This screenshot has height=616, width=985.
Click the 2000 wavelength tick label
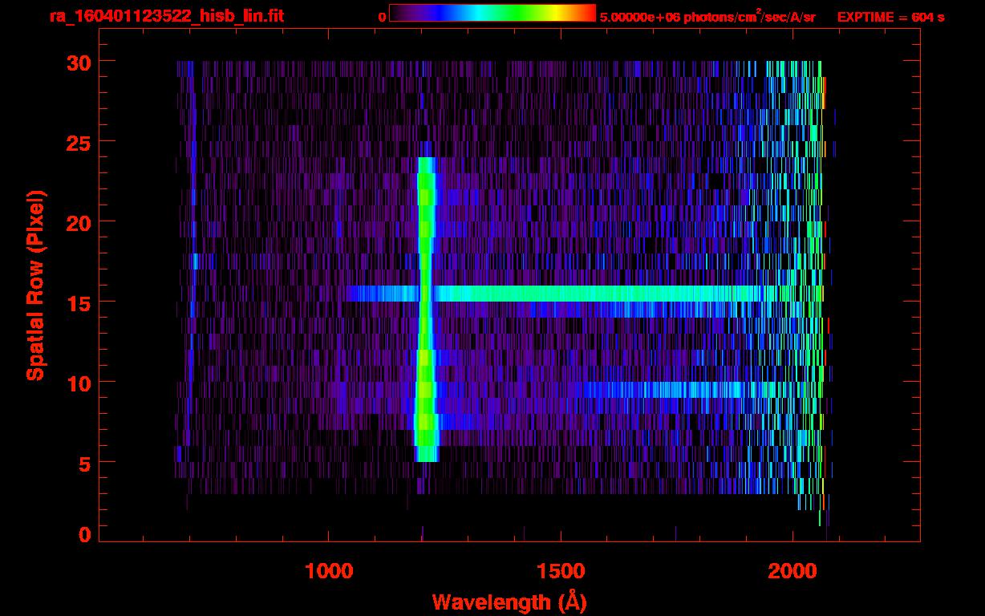(792, 571)
